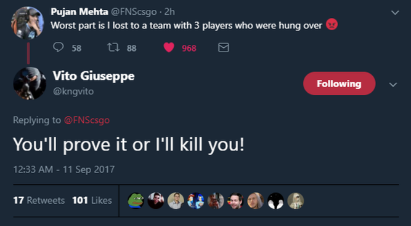Image resolution: width=411 pixels, height=226 pixels.
Task: Expand Vito Giuseppe tweet options chevron
Action: tap(393, 85)
